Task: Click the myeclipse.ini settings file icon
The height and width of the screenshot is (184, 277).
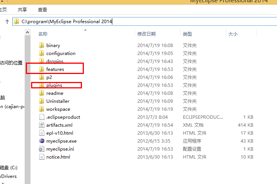Action: (x=42, y=149)
